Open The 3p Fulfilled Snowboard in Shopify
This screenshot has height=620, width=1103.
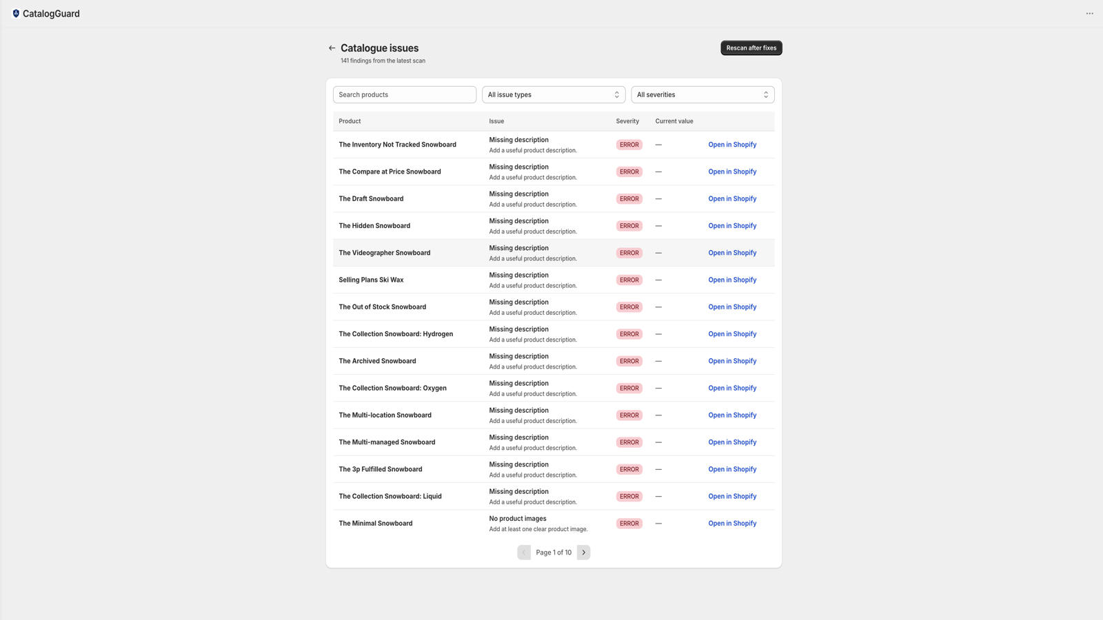point(732,469)
